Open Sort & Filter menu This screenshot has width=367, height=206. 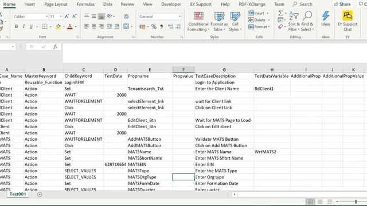click(294, 22)
